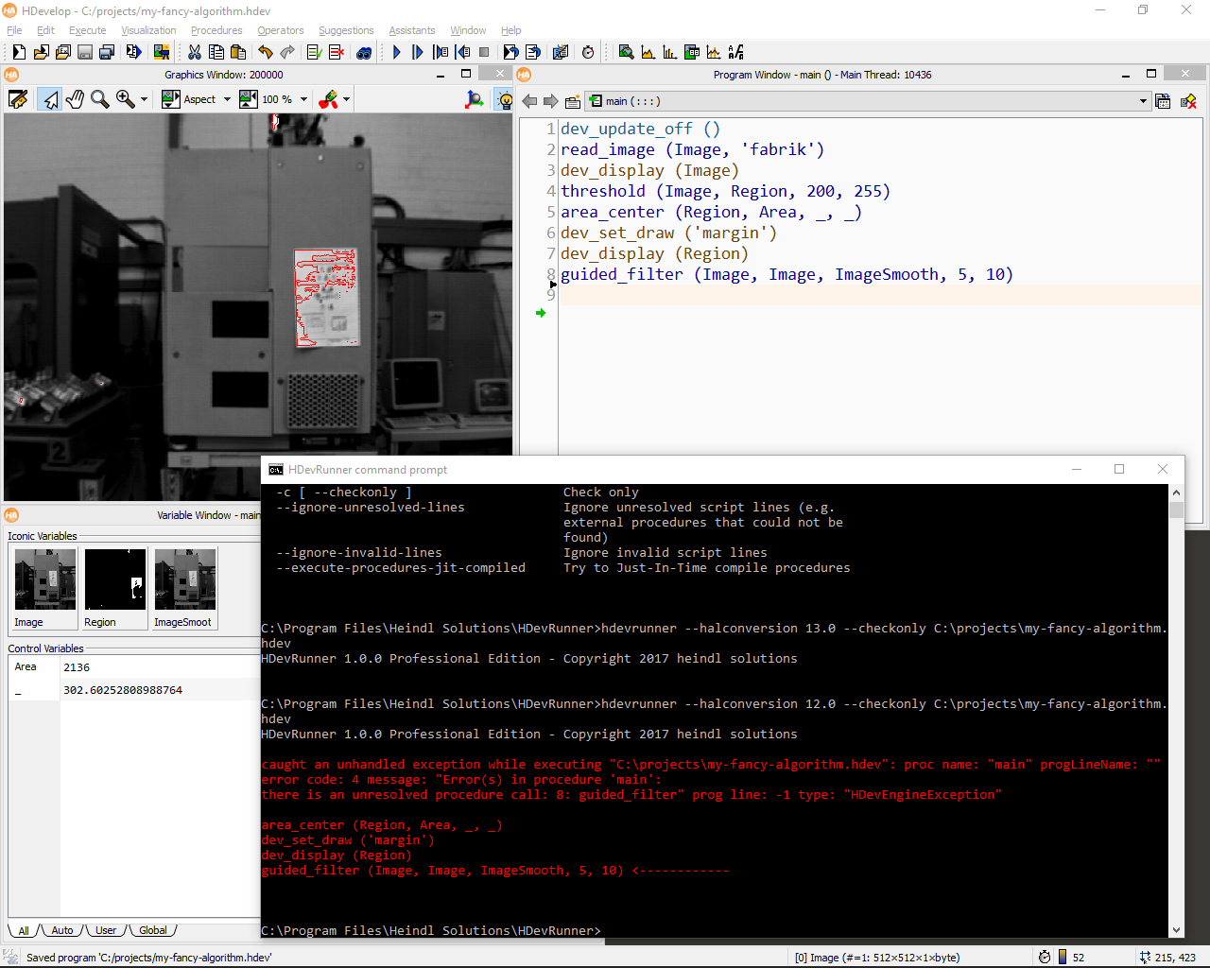Toggle the 3D plot mode icon
Viewport: 1210px width, 968px height.
[475, 99]
